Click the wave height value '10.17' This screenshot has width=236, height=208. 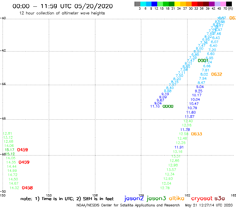tap(197, 95)
